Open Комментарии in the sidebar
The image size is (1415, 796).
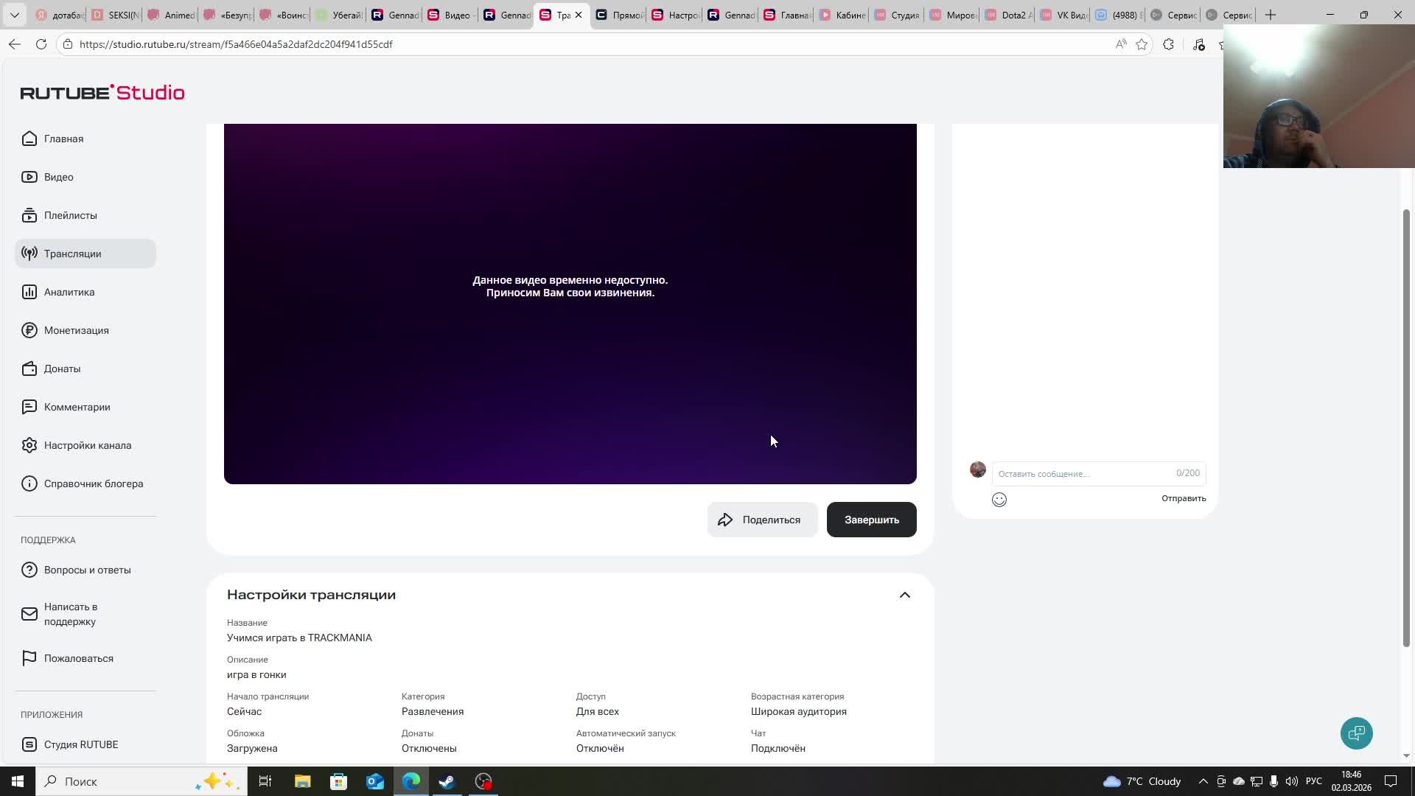coord(77,407)
